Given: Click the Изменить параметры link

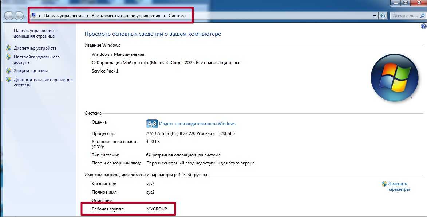Looking at the screenshot, I should point(398,186).
